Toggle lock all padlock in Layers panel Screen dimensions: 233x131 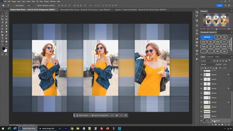pos(216,68)
